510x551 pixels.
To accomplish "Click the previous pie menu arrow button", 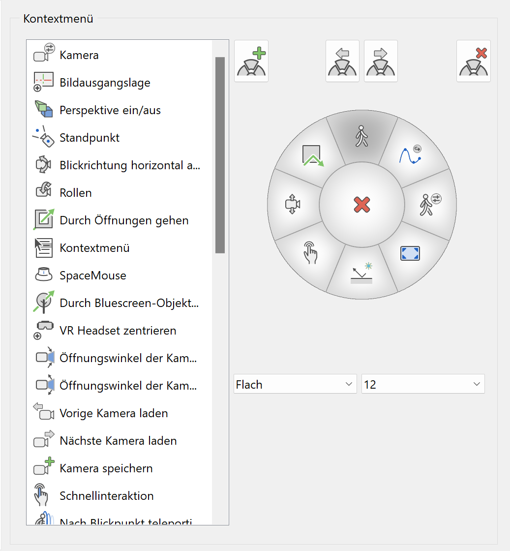I will (x=342, y=61).
